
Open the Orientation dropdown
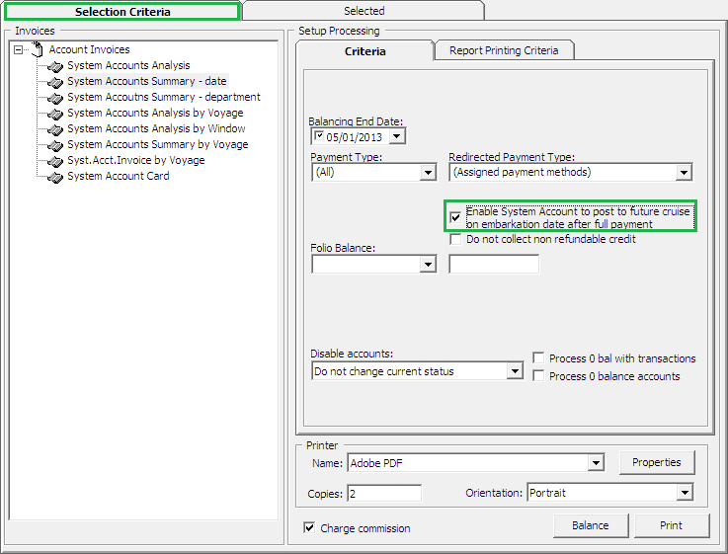click(x=685, y=493)
